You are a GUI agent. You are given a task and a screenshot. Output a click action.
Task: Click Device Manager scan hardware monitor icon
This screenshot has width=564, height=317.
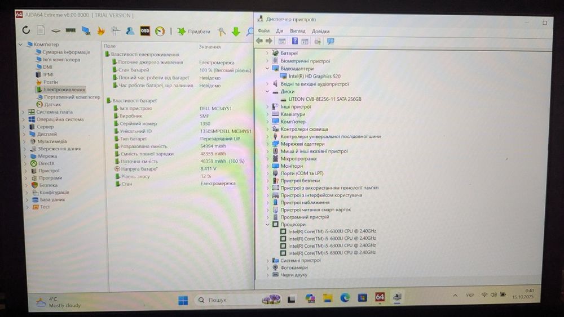[x=331, y=41]
